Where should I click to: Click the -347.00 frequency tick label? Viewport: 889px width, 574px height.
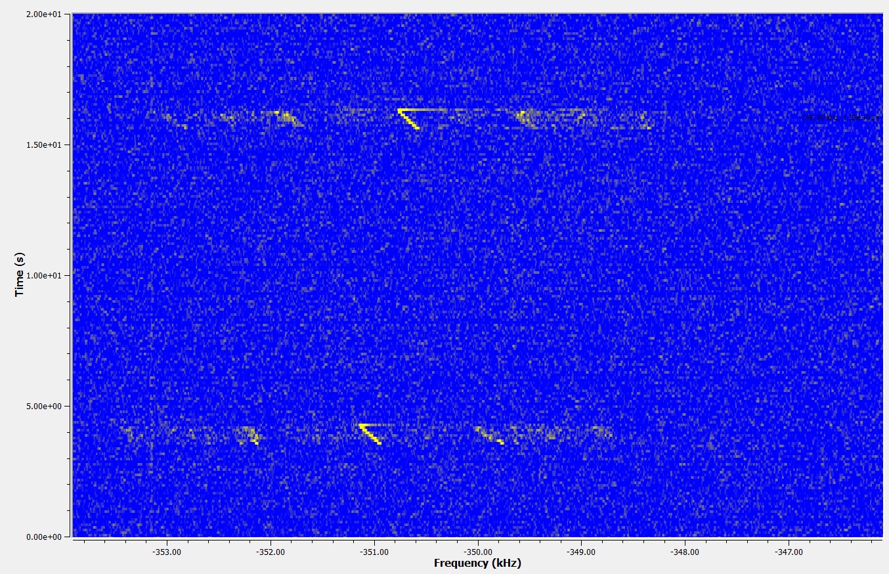[x=789, y=552]
